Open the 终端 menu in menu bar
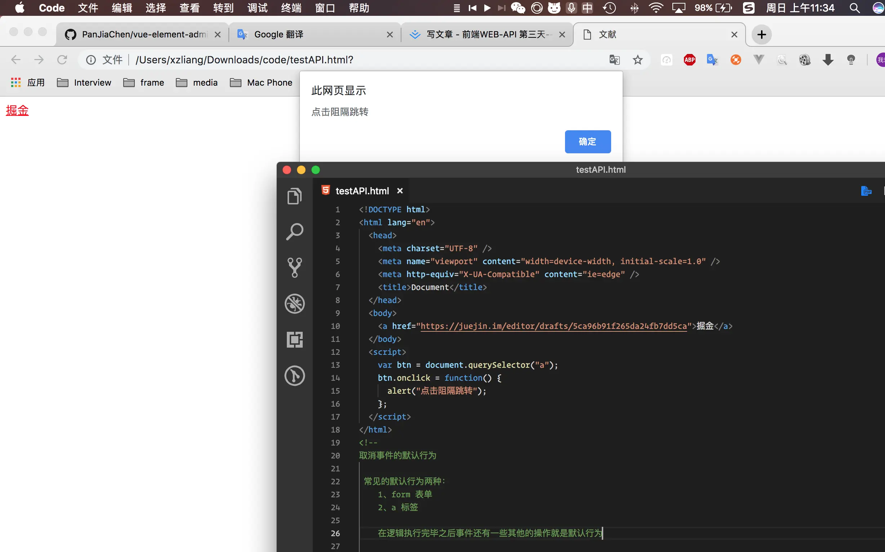Viewport: 885px width, 552px height. (291, 8)
